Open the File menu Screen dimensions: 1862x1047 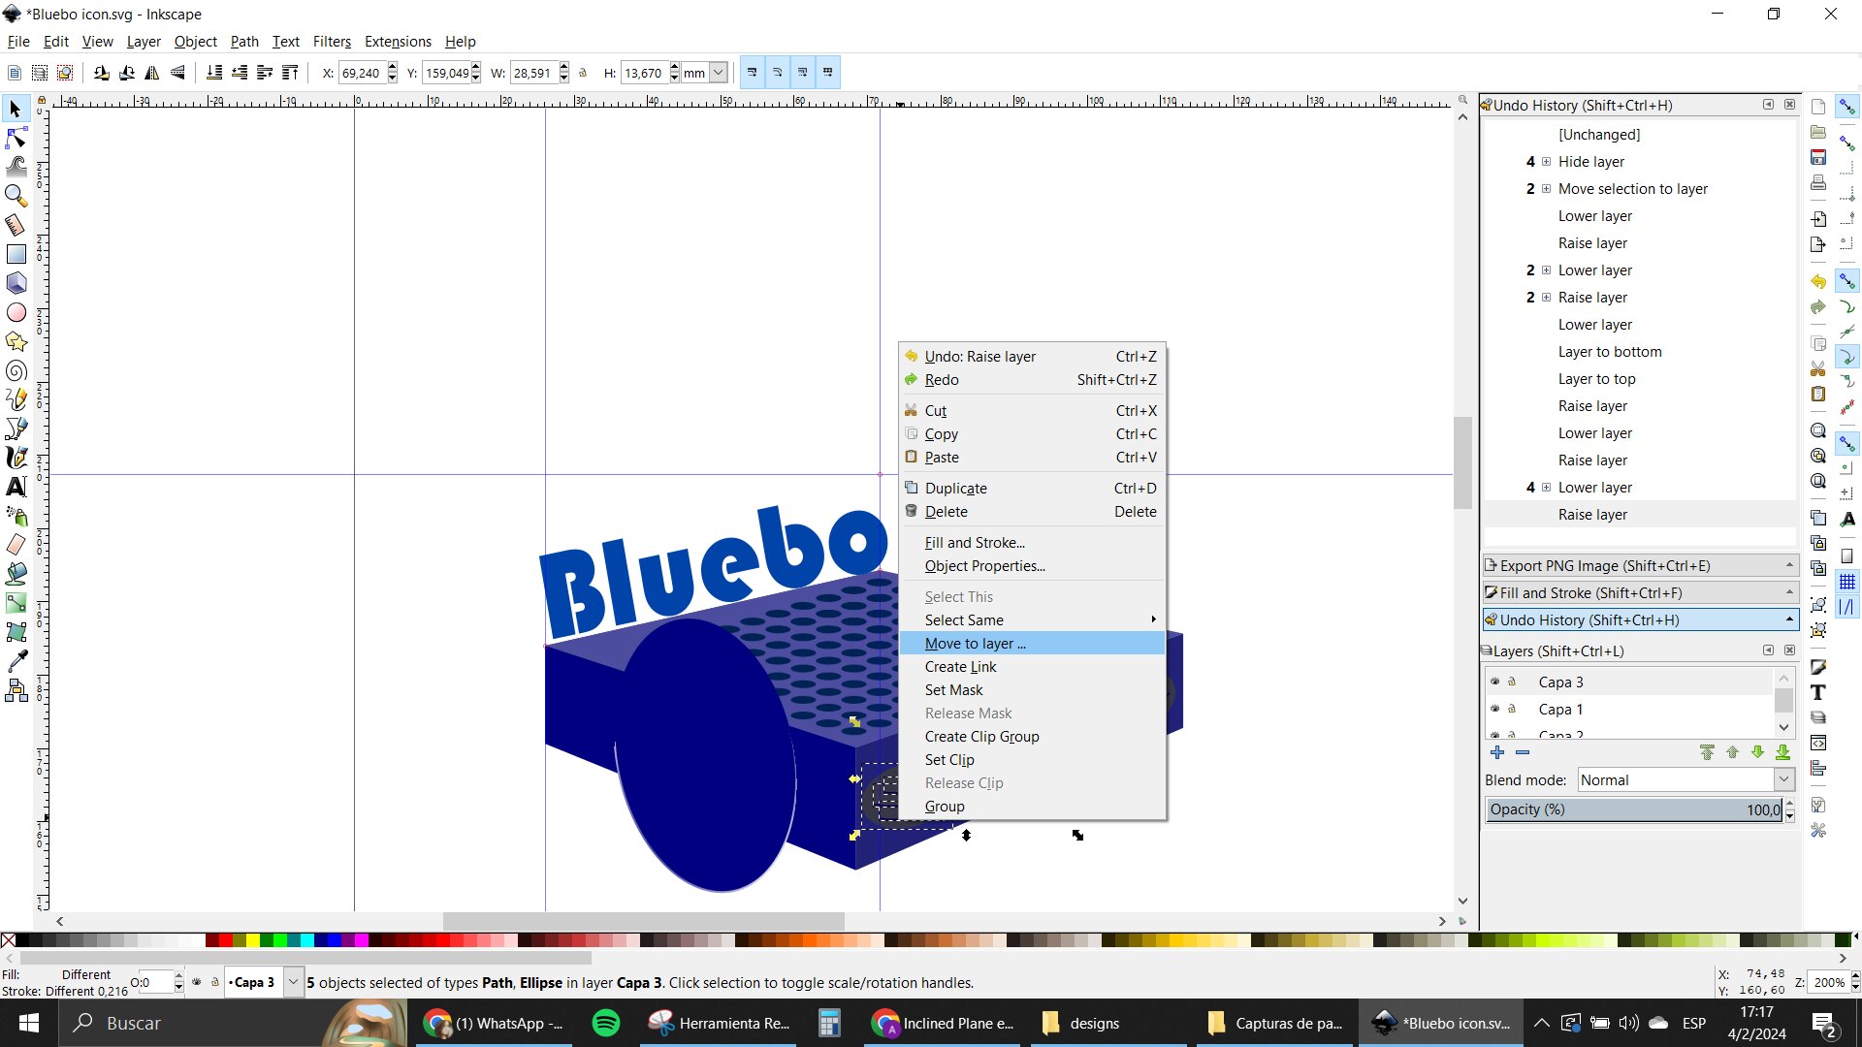click(18, 42)
